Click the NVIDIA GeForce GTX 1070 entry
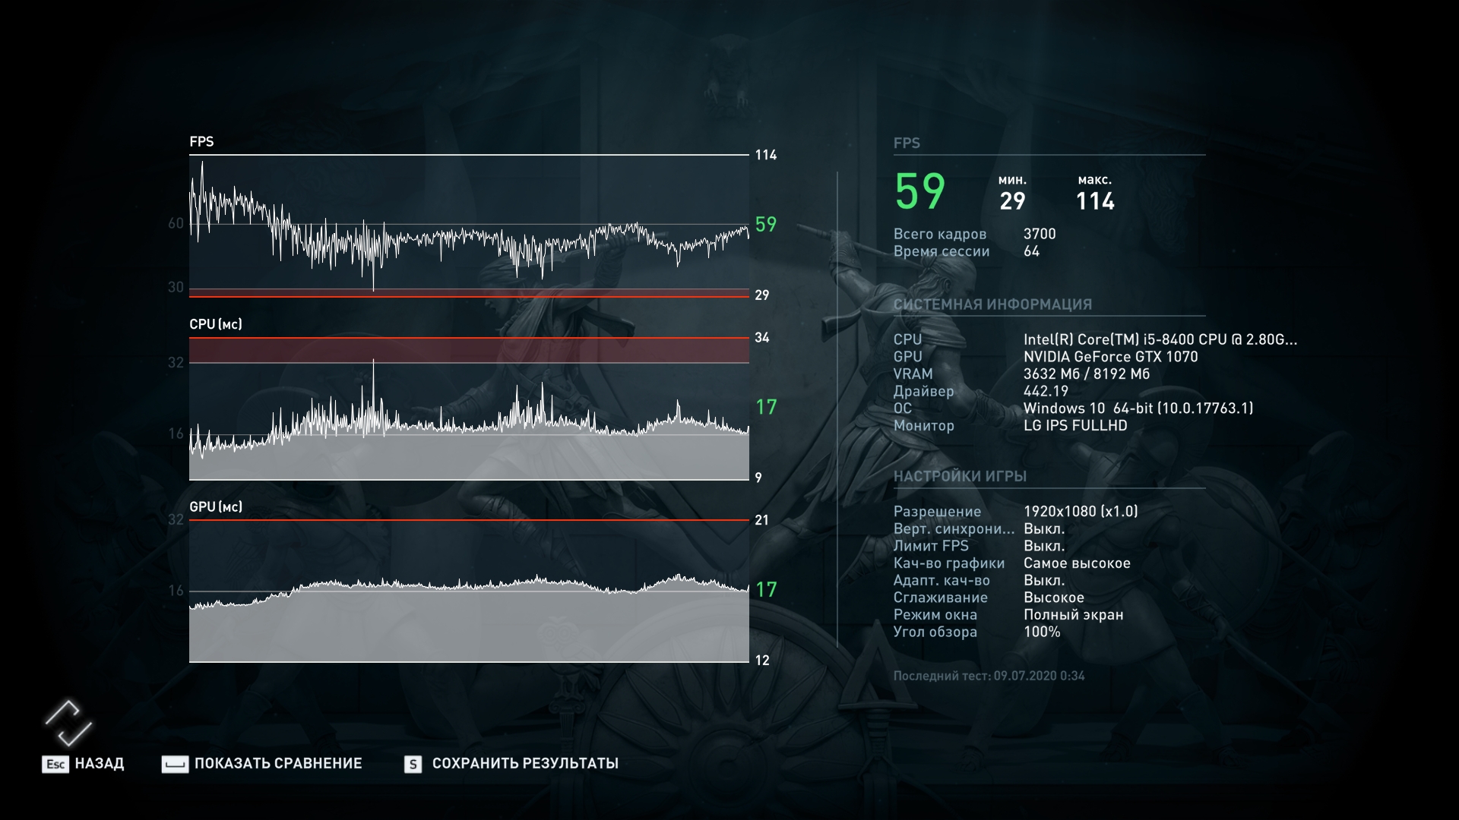The height and width of the screenshot is (820, 1459). click(1110, 357)
